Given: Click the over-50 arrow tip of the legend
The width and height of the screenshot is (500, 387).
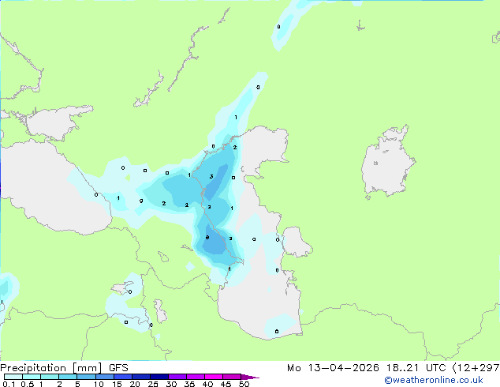Looking at the screenshot, I should [x=250, y=378].
